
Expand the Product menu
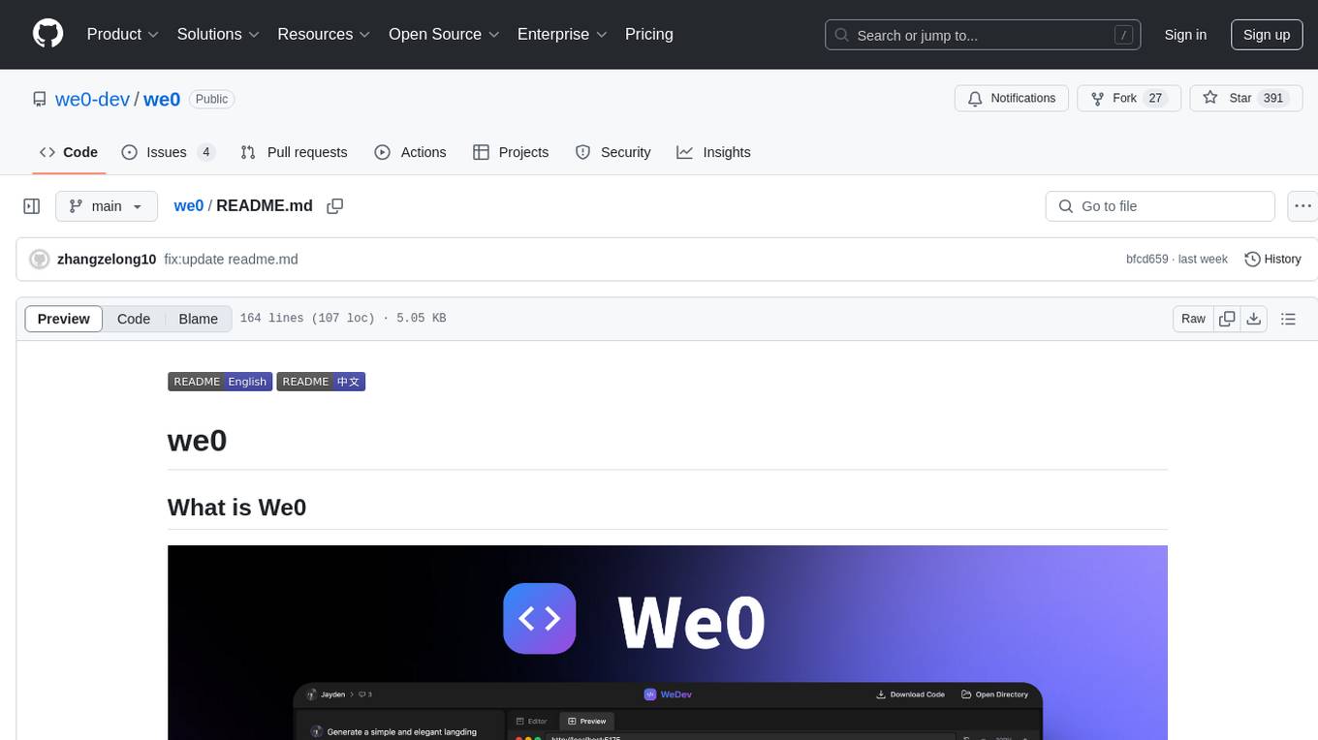coord(123,34)
